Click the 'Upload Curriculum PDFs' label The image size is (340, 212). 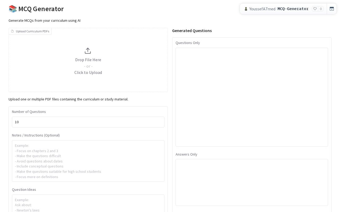[32, 31]
